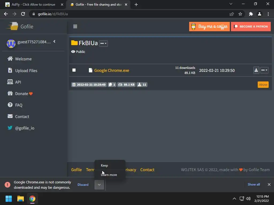Click the 89.1 KB size badge
This screenshot has width=274, height=205.
tap(126, 85)
